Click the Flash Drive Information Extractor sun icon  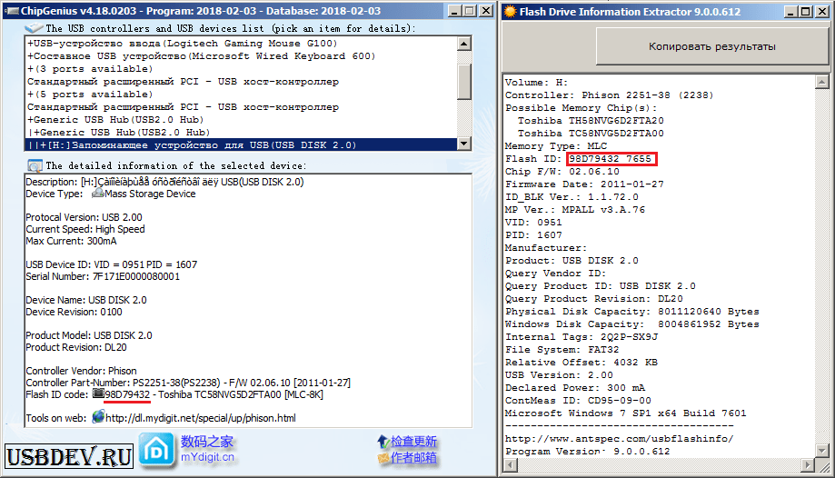[x=510, y=11]
